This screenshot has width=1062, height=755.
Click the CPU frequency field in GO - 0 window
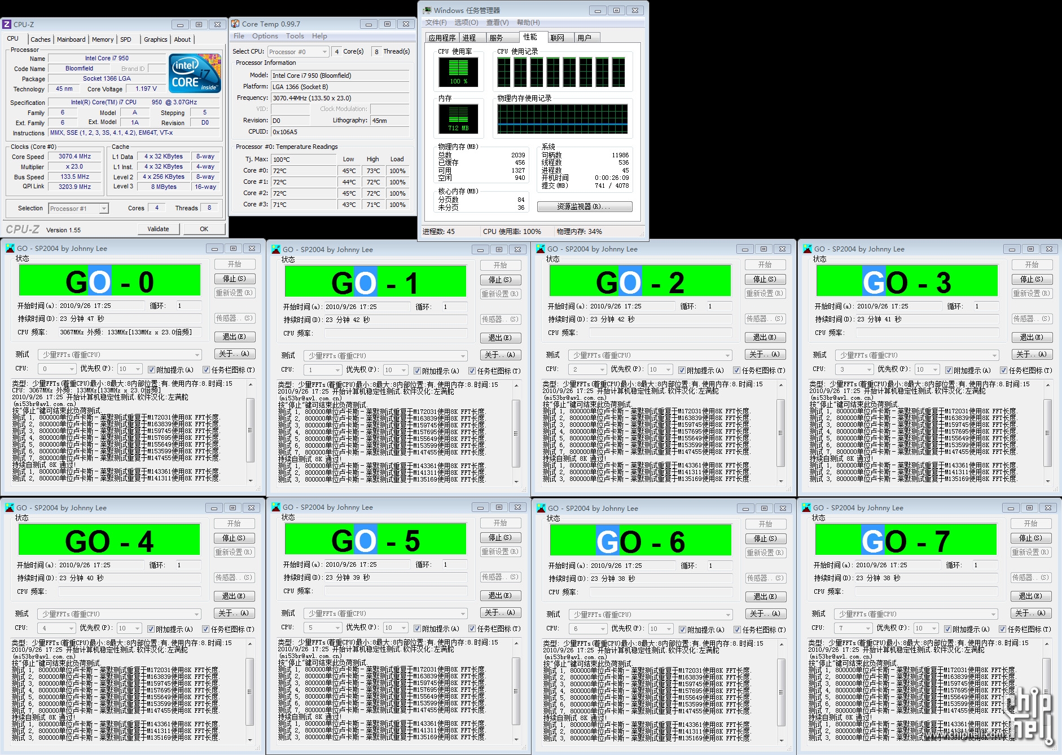tap(129, 333)
